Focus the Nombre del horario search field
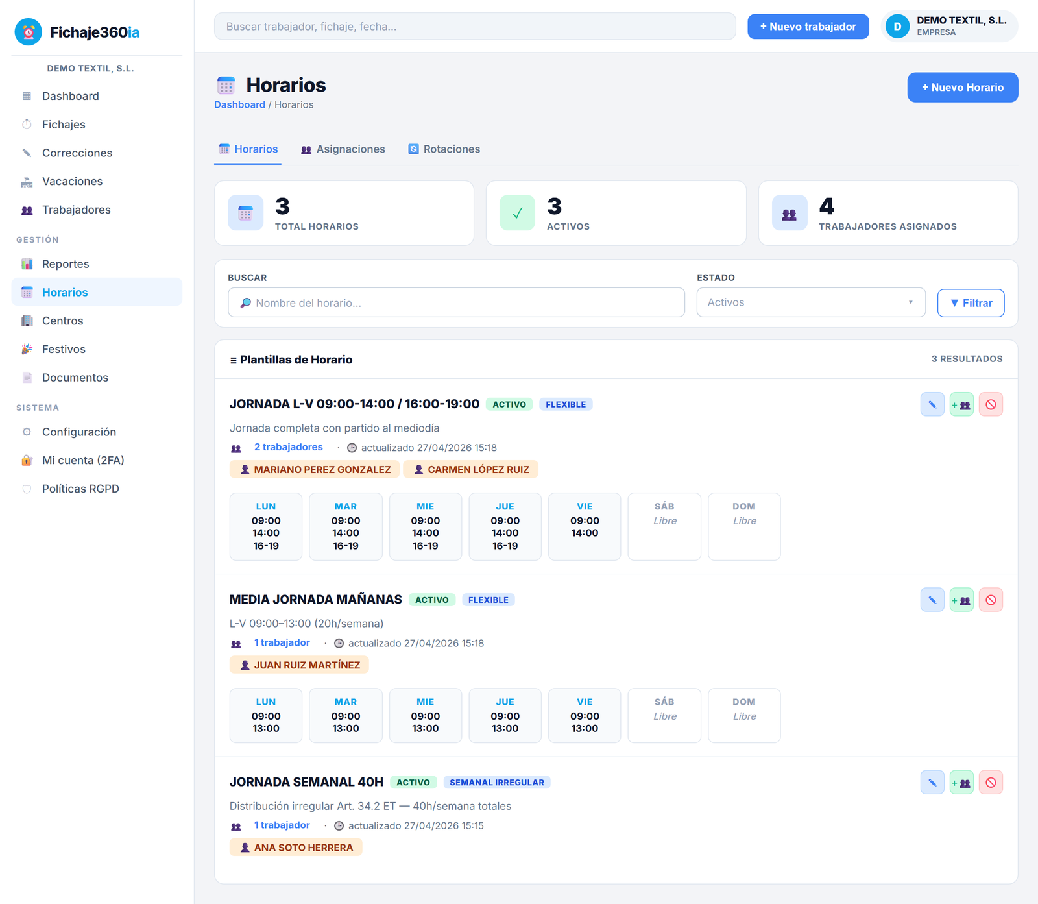 coord(456,303)
